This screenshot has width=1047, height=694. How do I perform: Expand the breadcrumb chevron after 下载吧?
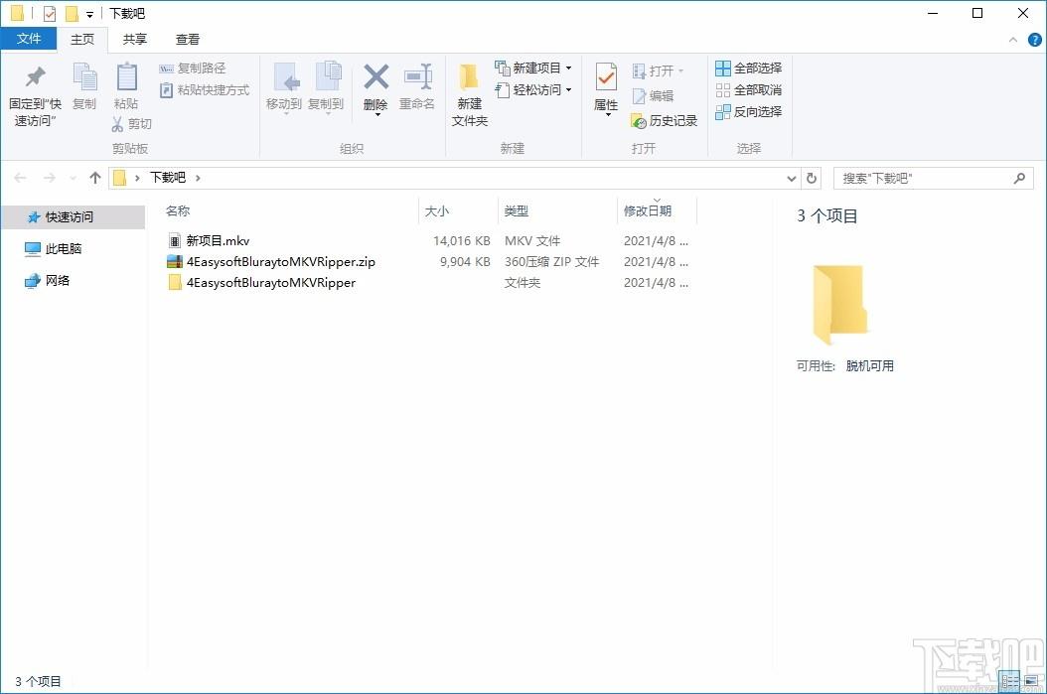pyautogui.click(x=198, y=178)
